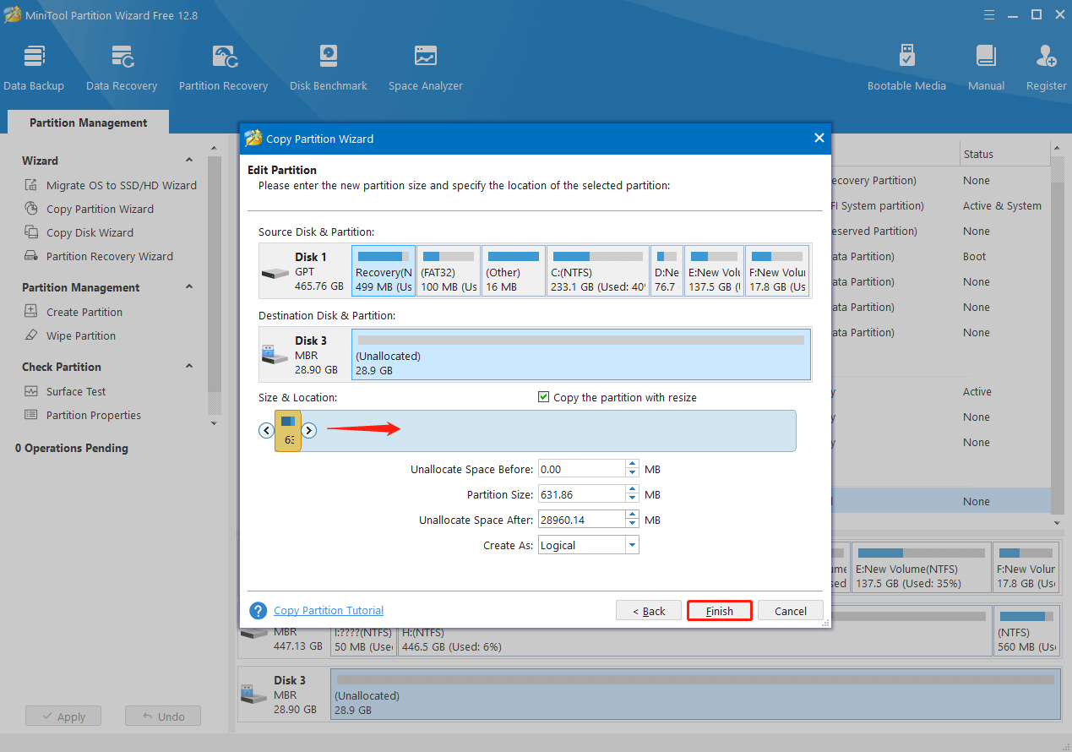The height and width of the screenshot is (752, 1072).
Task: Select the F:New Volume 17.8 GB source partition
Action: [x=777, y=271]
